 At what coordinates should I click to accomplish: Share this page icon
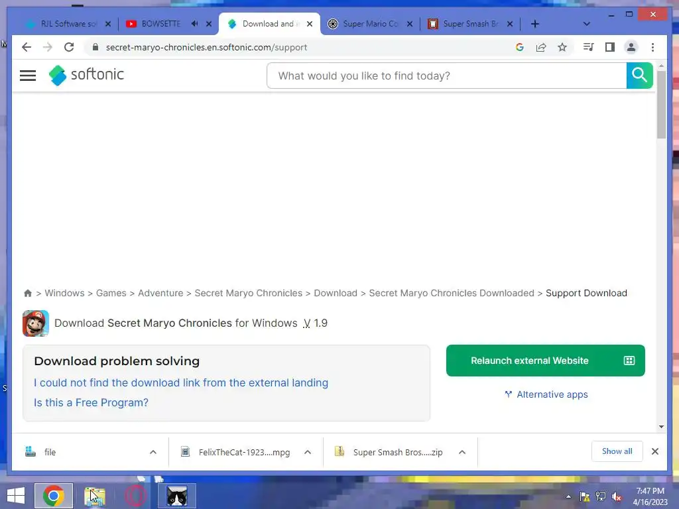pyautogui.click(x=541, y=47)
